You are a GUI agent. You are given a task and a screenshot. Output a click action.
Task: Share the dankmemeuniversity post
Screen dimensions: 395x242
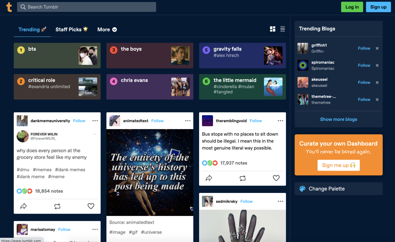[x=24, y=206]
